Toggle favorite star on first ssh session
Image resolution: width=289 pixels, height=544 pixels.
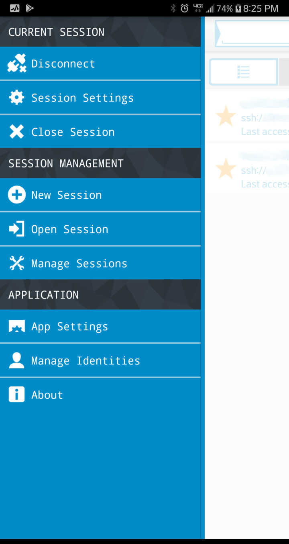pos(226,116)
